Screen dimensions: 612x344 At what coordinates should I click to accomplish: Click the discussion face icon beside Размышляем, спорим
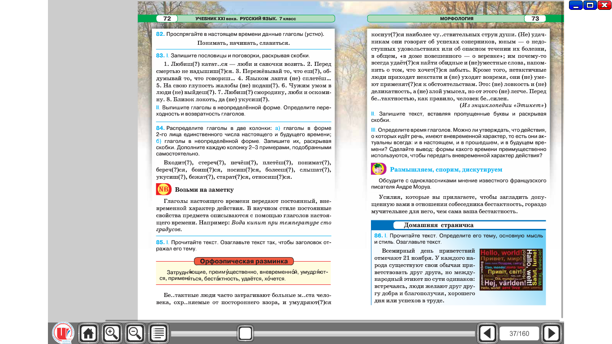[x=379, y=169]
